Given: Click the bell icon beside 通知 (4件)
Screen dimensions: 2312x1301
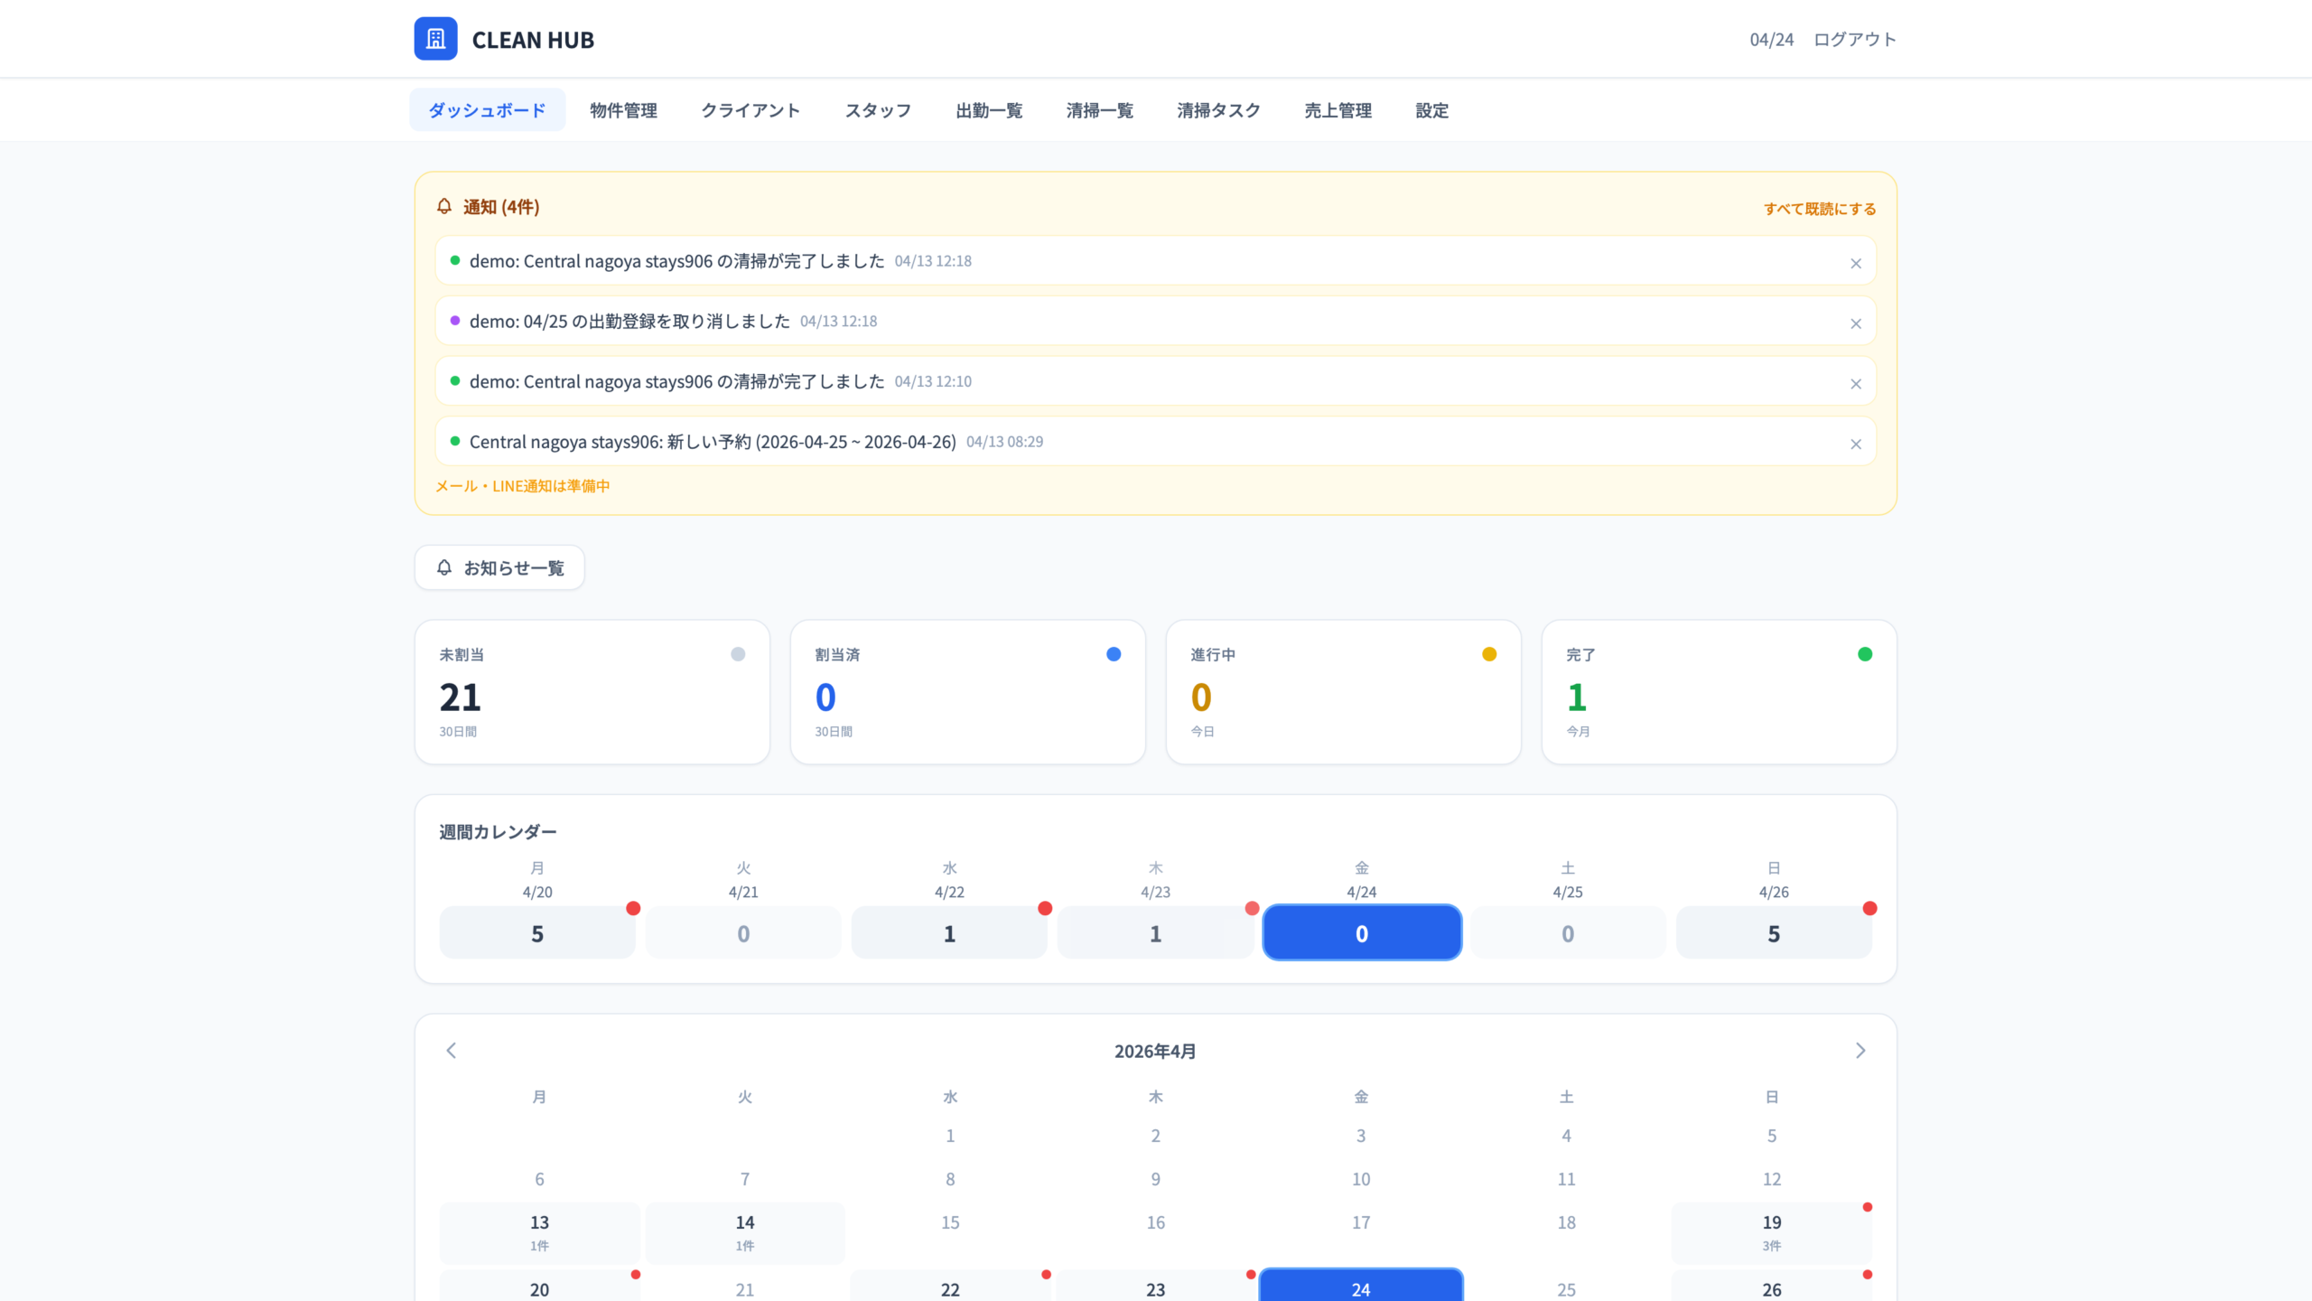Looking at the screenshot, I should click(x=444, y=207).
